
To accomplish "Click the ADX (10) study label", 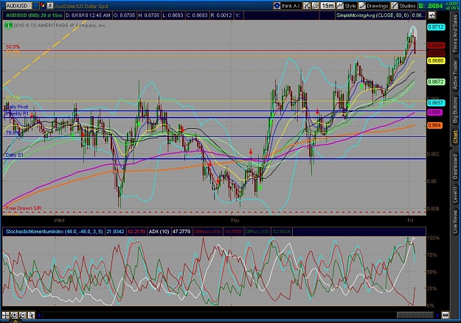I will 159,232.
